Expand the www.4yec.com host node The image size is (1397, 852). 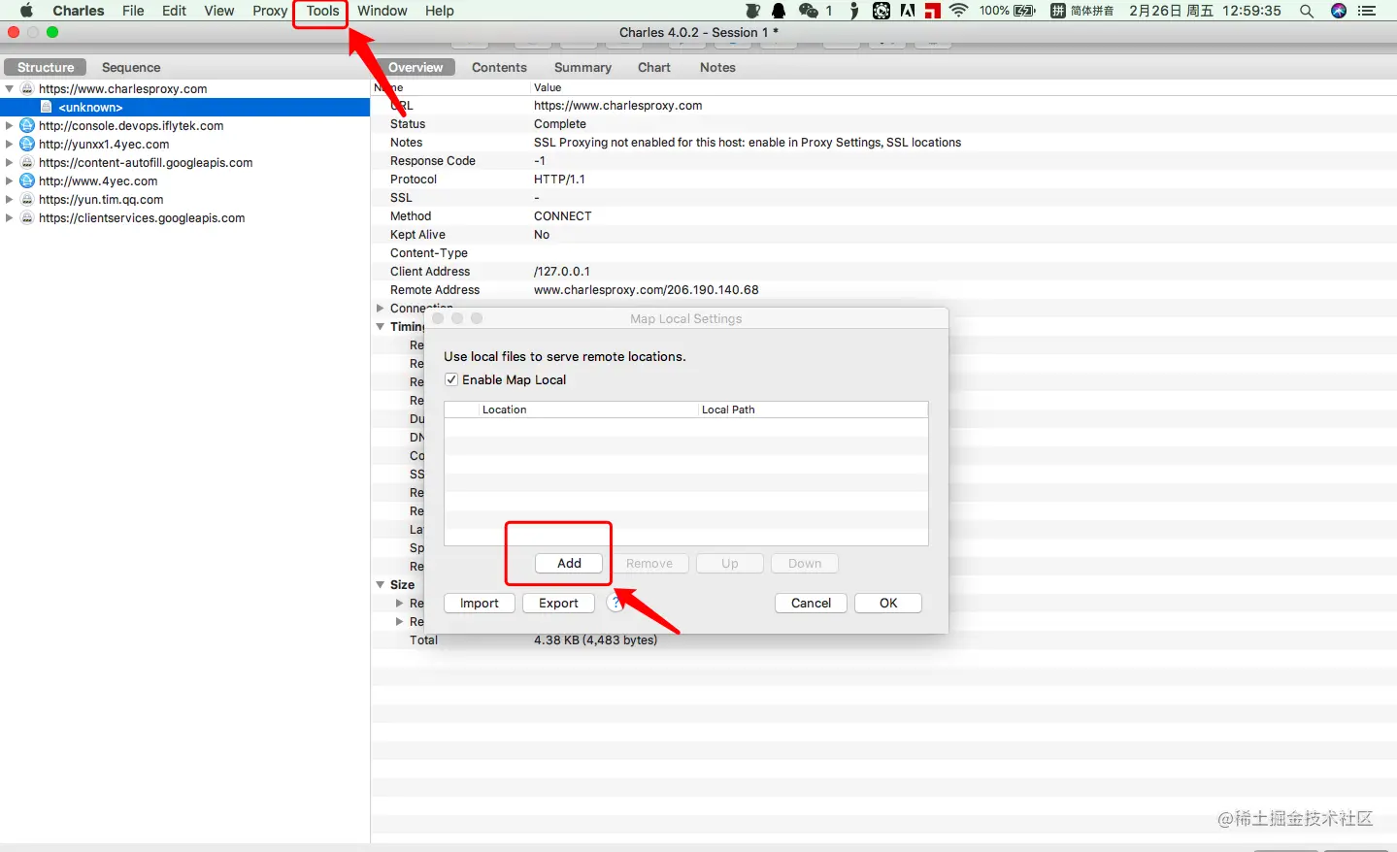coord(10,180)
